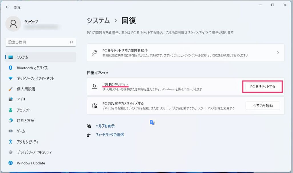Screen dimensions: 293x173
Task: Open 個人用設定 paintbrush icon
Action: (11, 89)
